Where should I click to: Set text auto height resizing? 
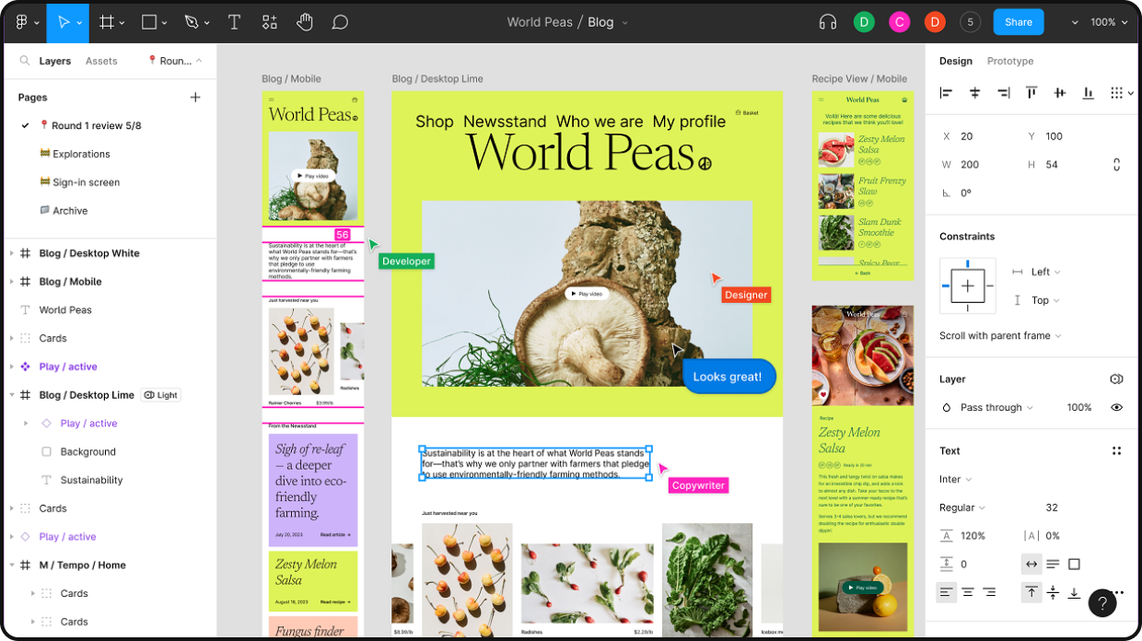click(1053, 564)
